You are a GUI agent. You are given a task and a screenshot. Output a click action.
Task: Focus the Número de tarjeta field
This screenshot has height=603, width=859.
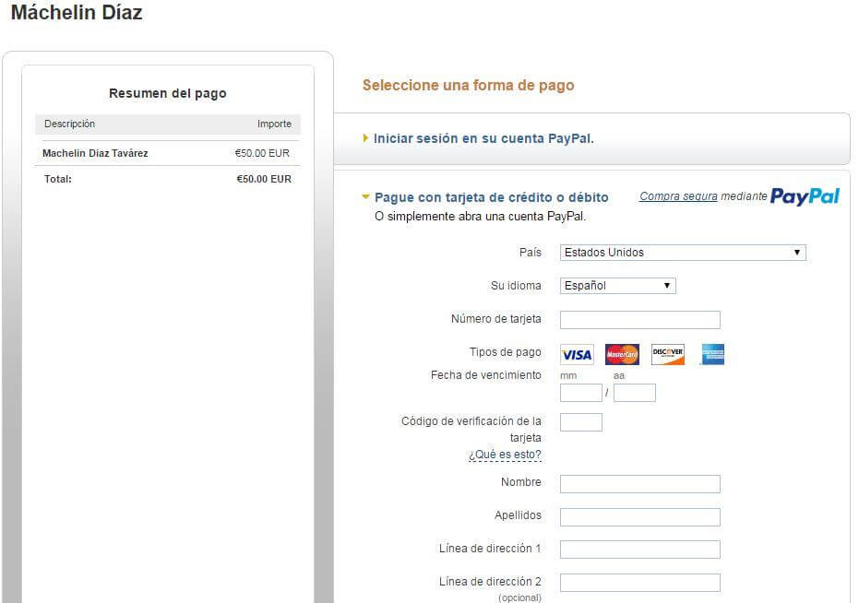640,320
